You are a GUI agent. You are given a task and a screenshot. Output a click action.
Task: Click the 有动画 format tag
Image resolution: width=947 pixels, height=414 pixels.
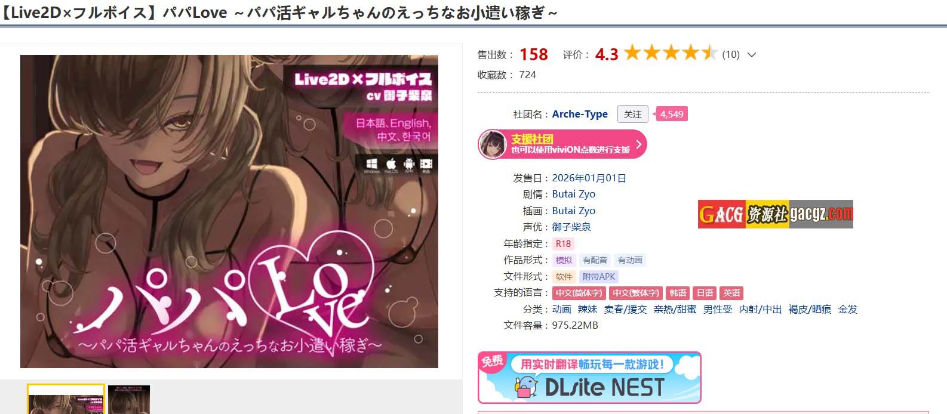point(630,260)
